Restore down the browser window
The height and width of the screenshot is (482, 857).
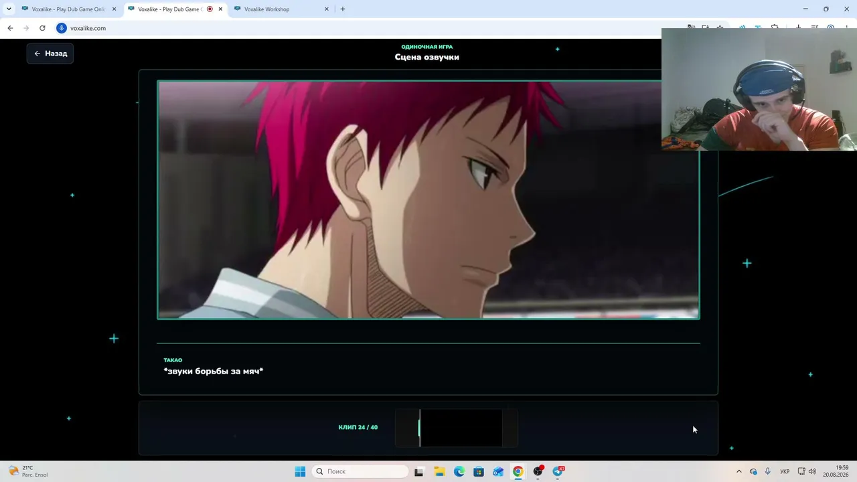click(826, 9)
